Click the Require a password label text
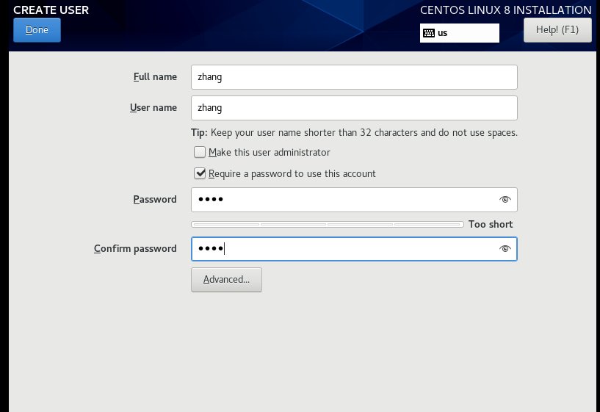The height and width of the screenshot is (412, 600). (x=292, y=173)
